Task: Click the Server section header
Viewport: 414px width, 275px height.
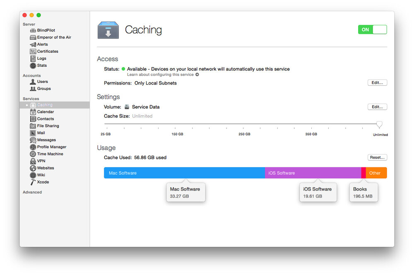Action: pos(29,24)
